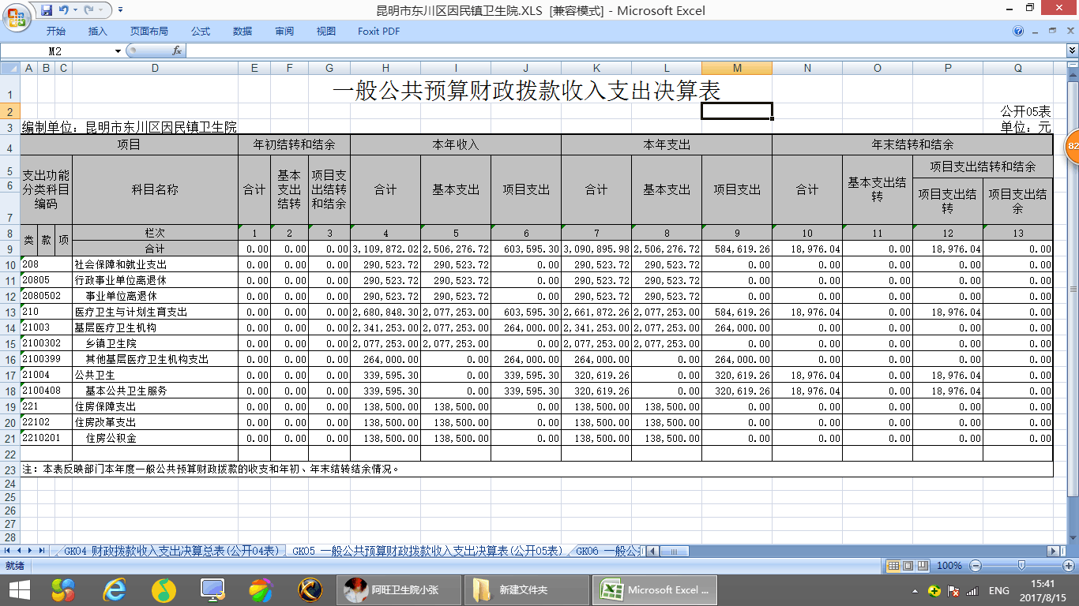Open Excel help question mark icon
This screenshot has height=606, width=1079.
1018,32
